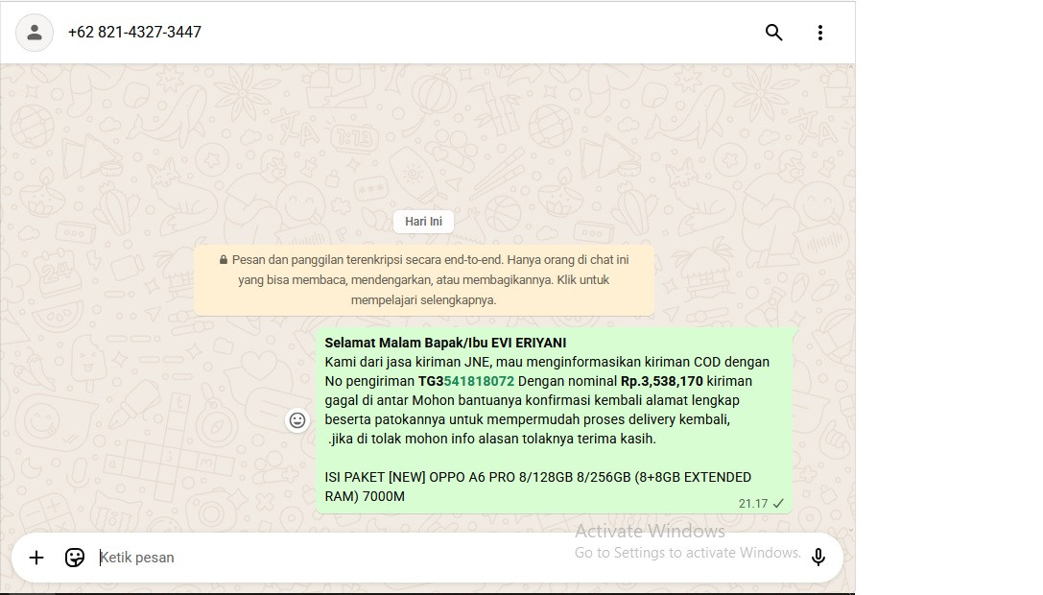Click the sent checkmark status
Viewport: 1043px width, 595px height.
(x=778, y=504)
